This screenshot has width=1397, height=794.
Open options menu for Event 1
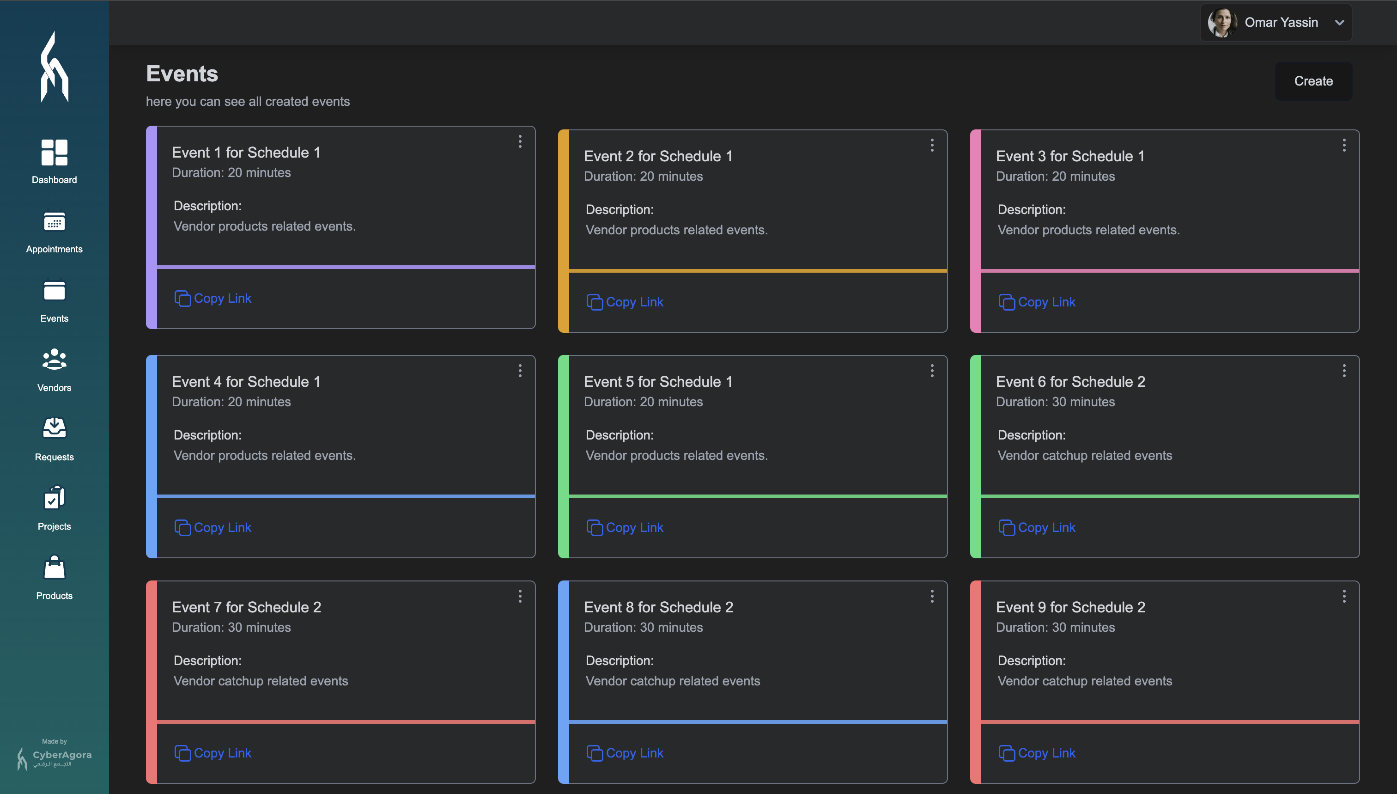[520, 142]
